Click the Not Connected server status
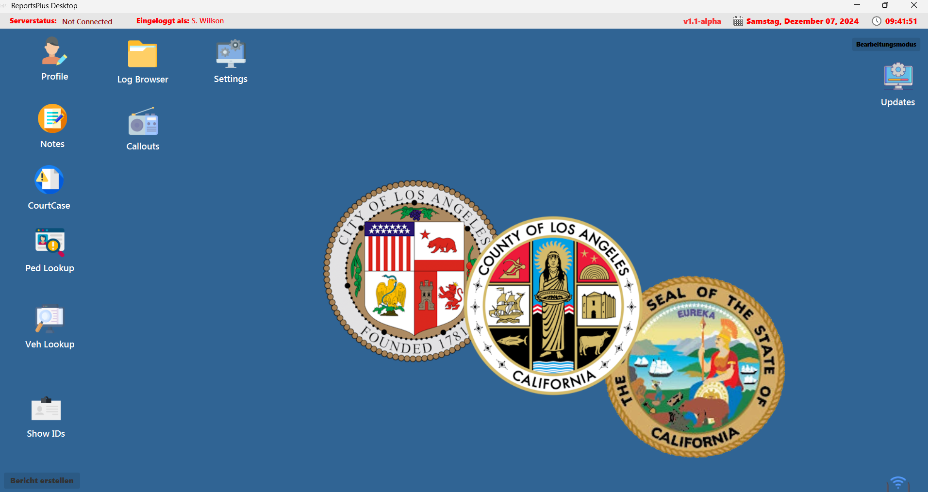Screen dimensions: 928x492 point(87,21)
